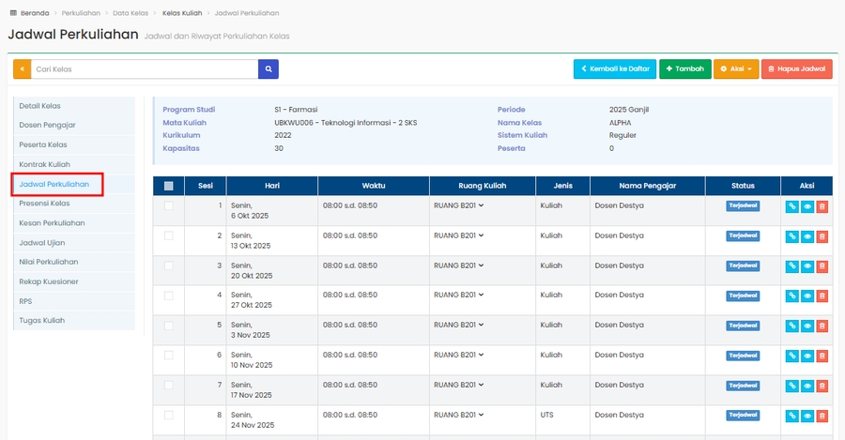
Task: Expand RUANG B201 dropdown for session 1
Action: [458, 205]
